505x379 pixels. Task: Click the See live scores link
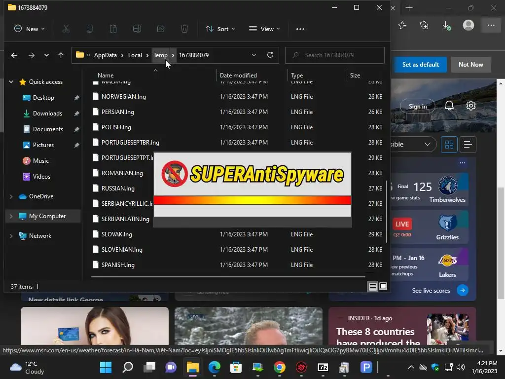431,290
